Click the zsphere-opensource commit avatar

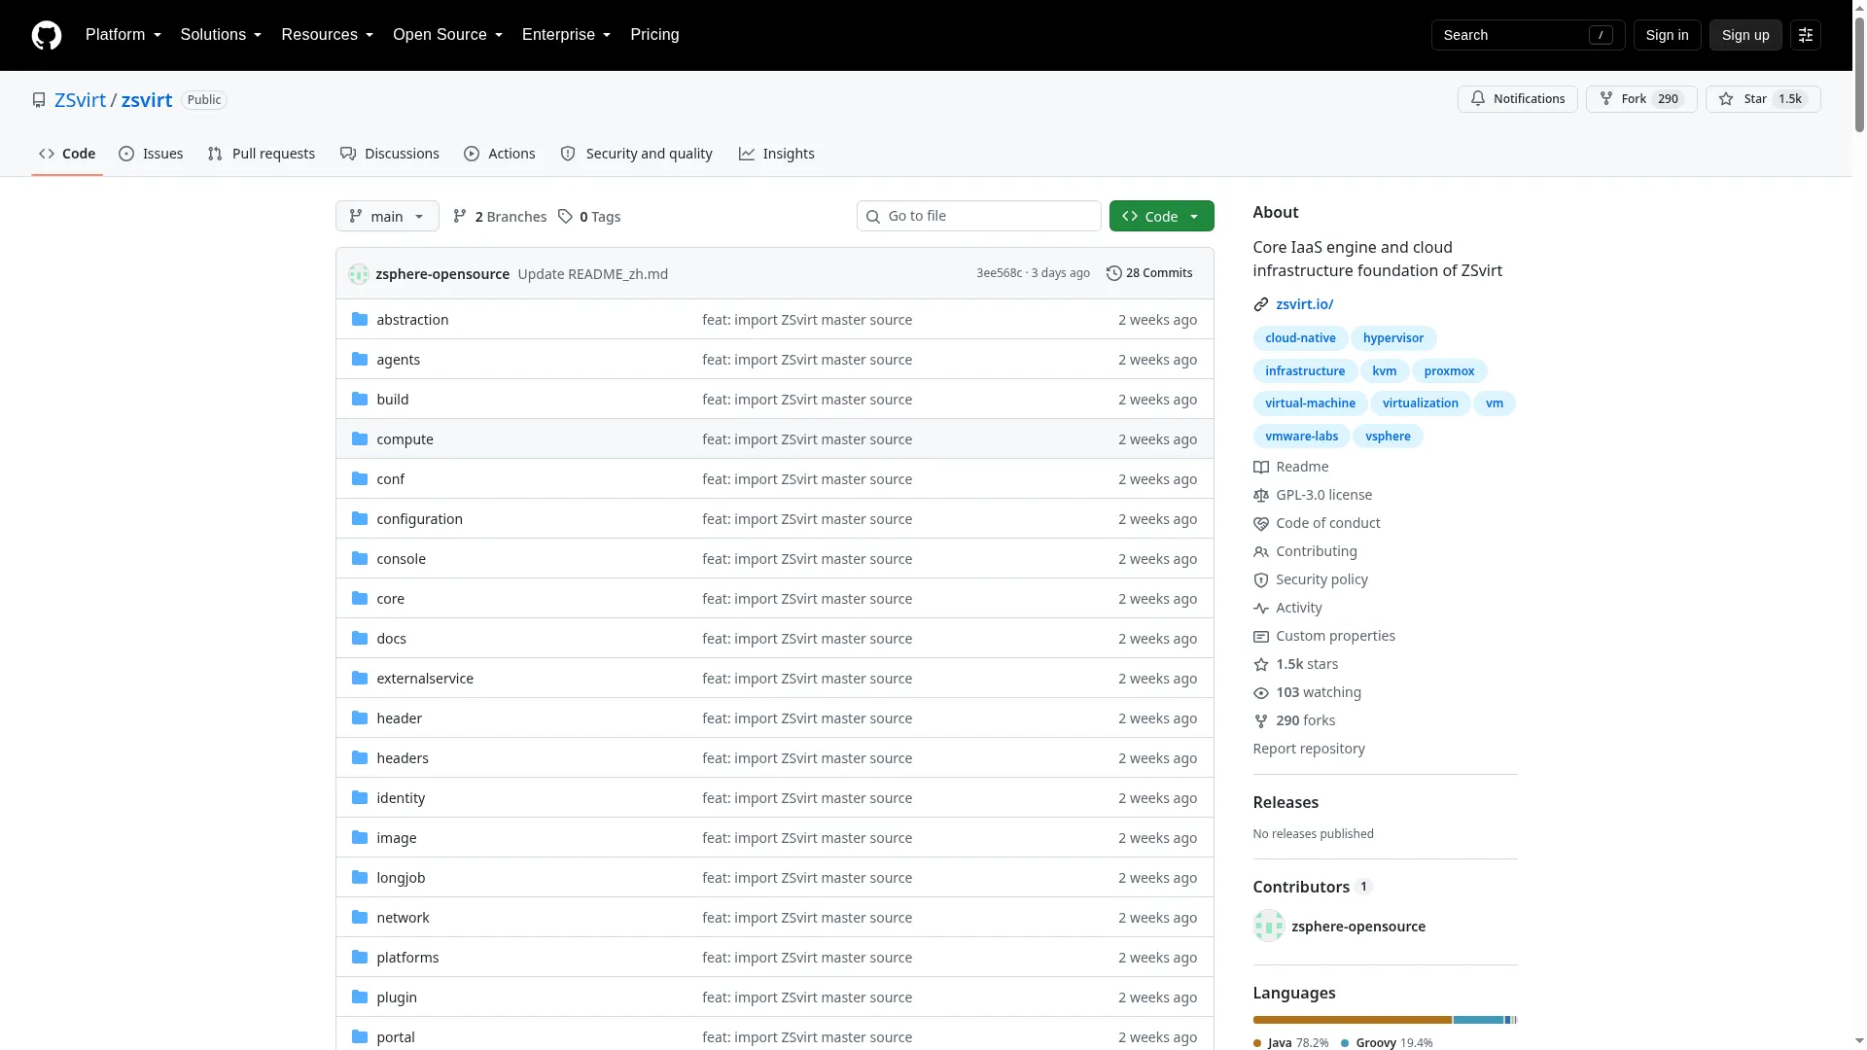click(359, 274)
